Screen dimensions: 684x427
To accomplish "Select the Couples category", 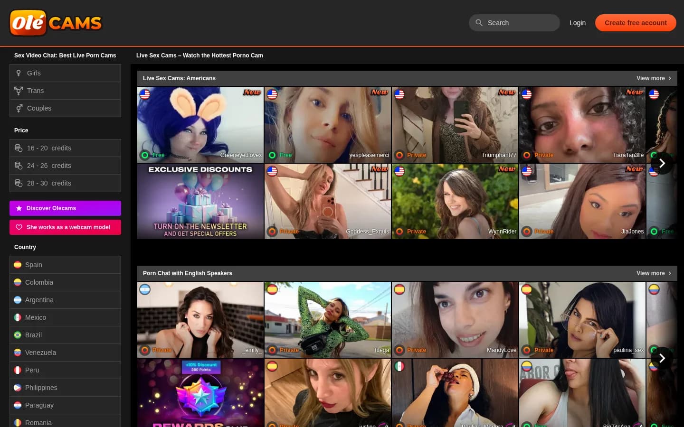I will (x=65, y=108).
